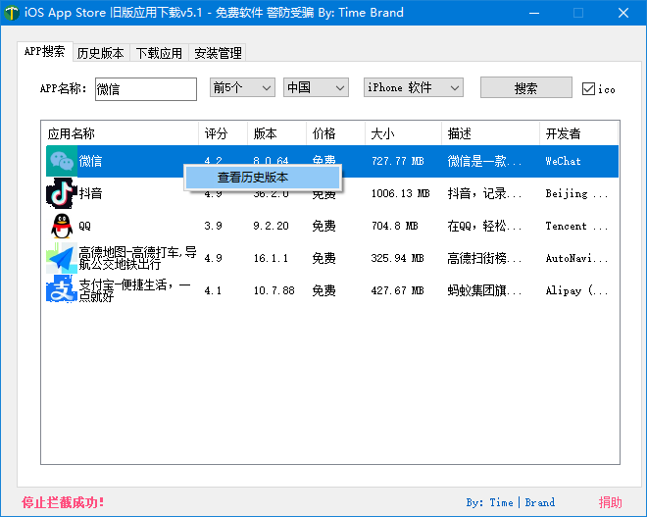This screenshot has height=517, width=647.
Task: Toggle the ico checkbox
Action: (588, 88)
